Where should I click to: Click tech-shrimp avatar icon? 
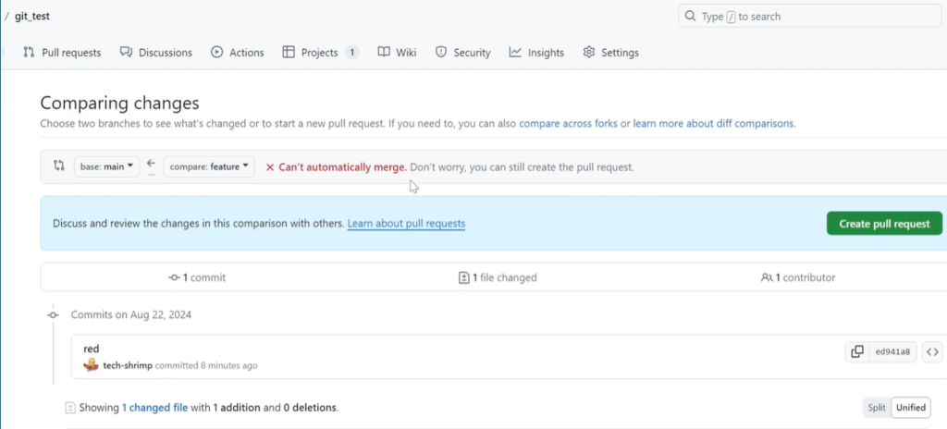click(91, 365)
